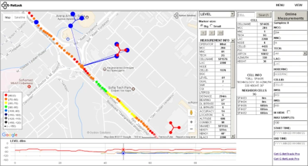
Task: Open the TECH dropdown under Online Measurements
Action: (x=290, y=54)
